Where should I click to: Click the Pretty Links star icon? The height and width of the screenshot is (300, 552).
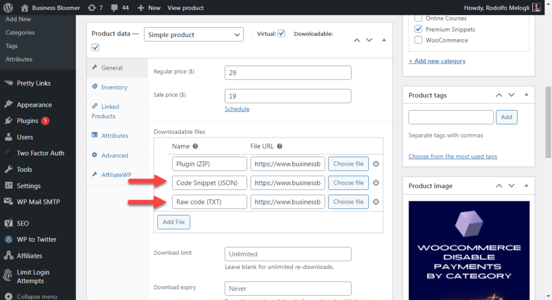click(x=9, y=83)
